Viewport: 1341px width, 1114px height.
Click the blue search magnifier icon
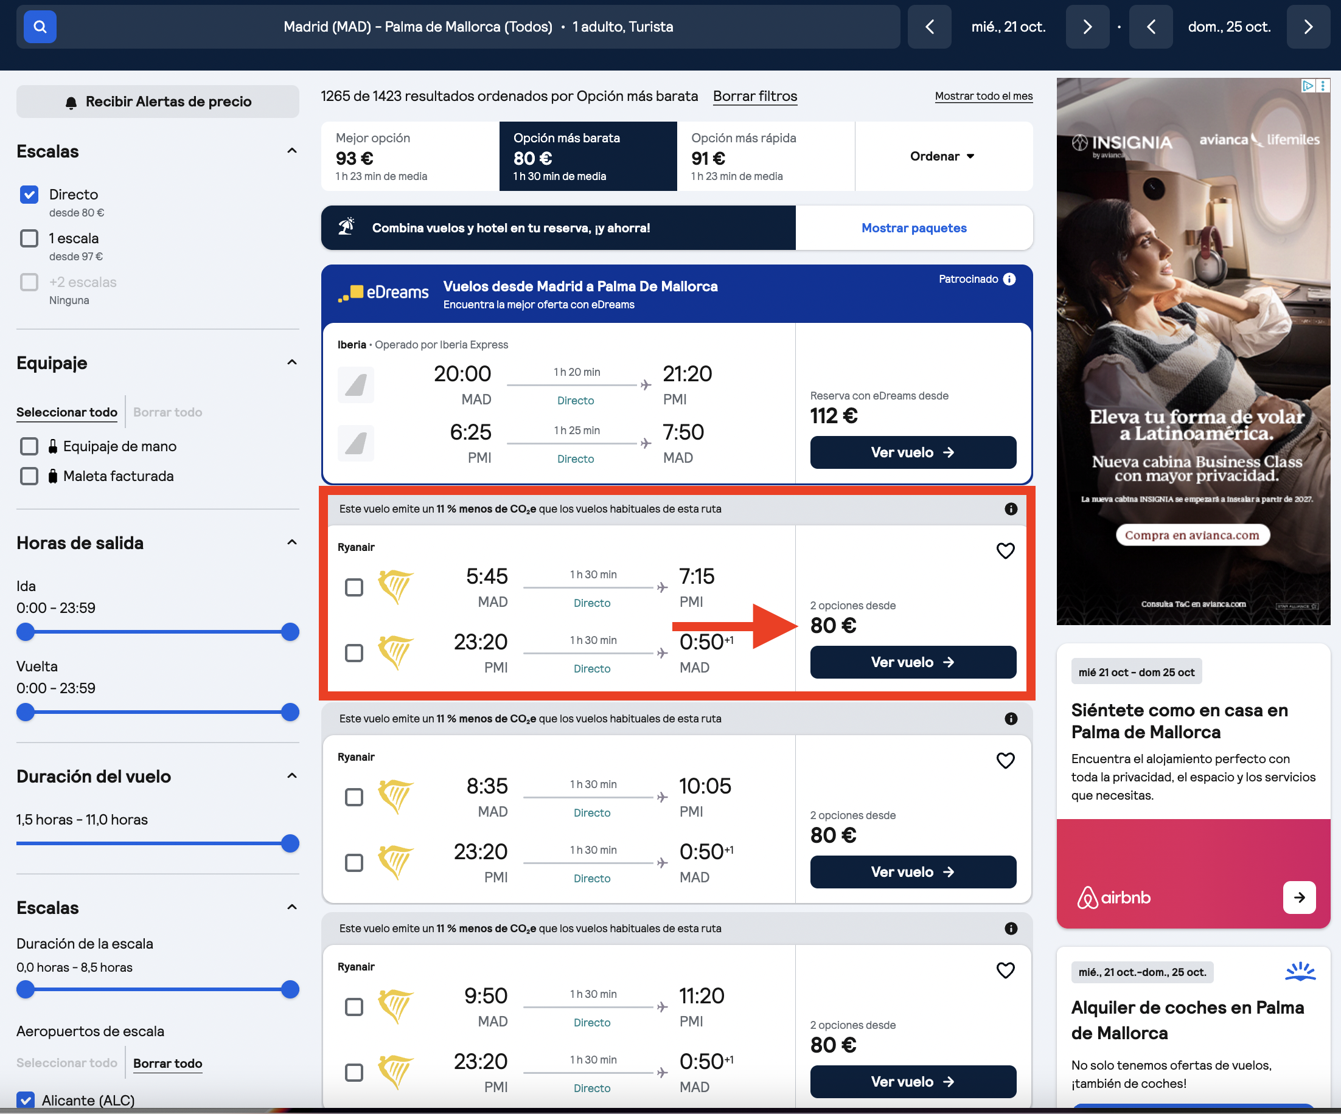click(40, 27)
